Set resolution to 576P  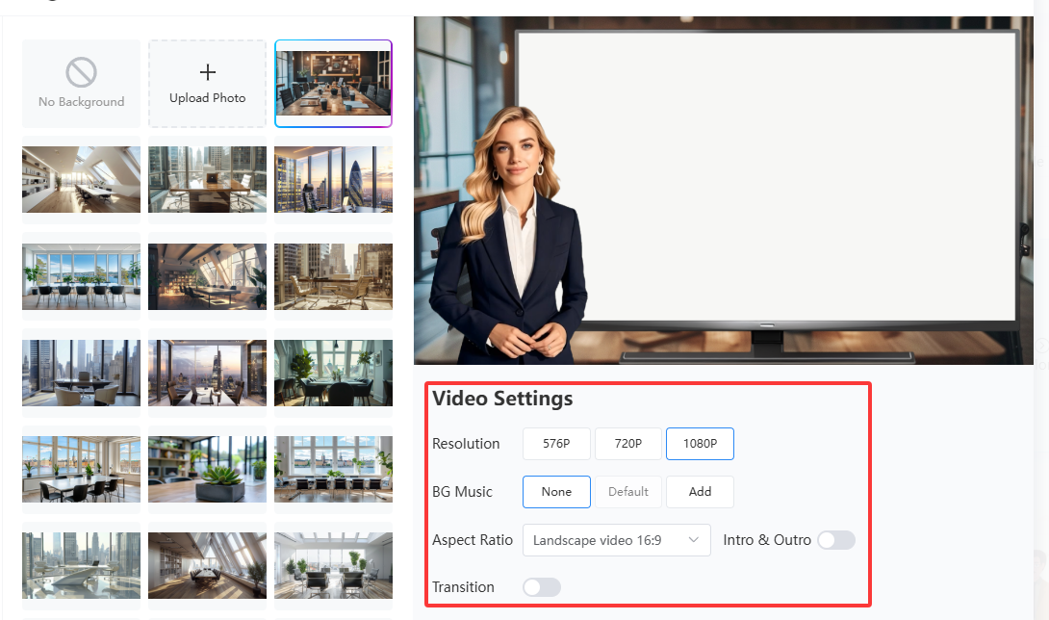click(556, 444)
